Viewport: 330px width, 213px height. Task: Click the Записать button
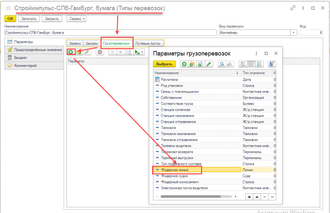29,19
